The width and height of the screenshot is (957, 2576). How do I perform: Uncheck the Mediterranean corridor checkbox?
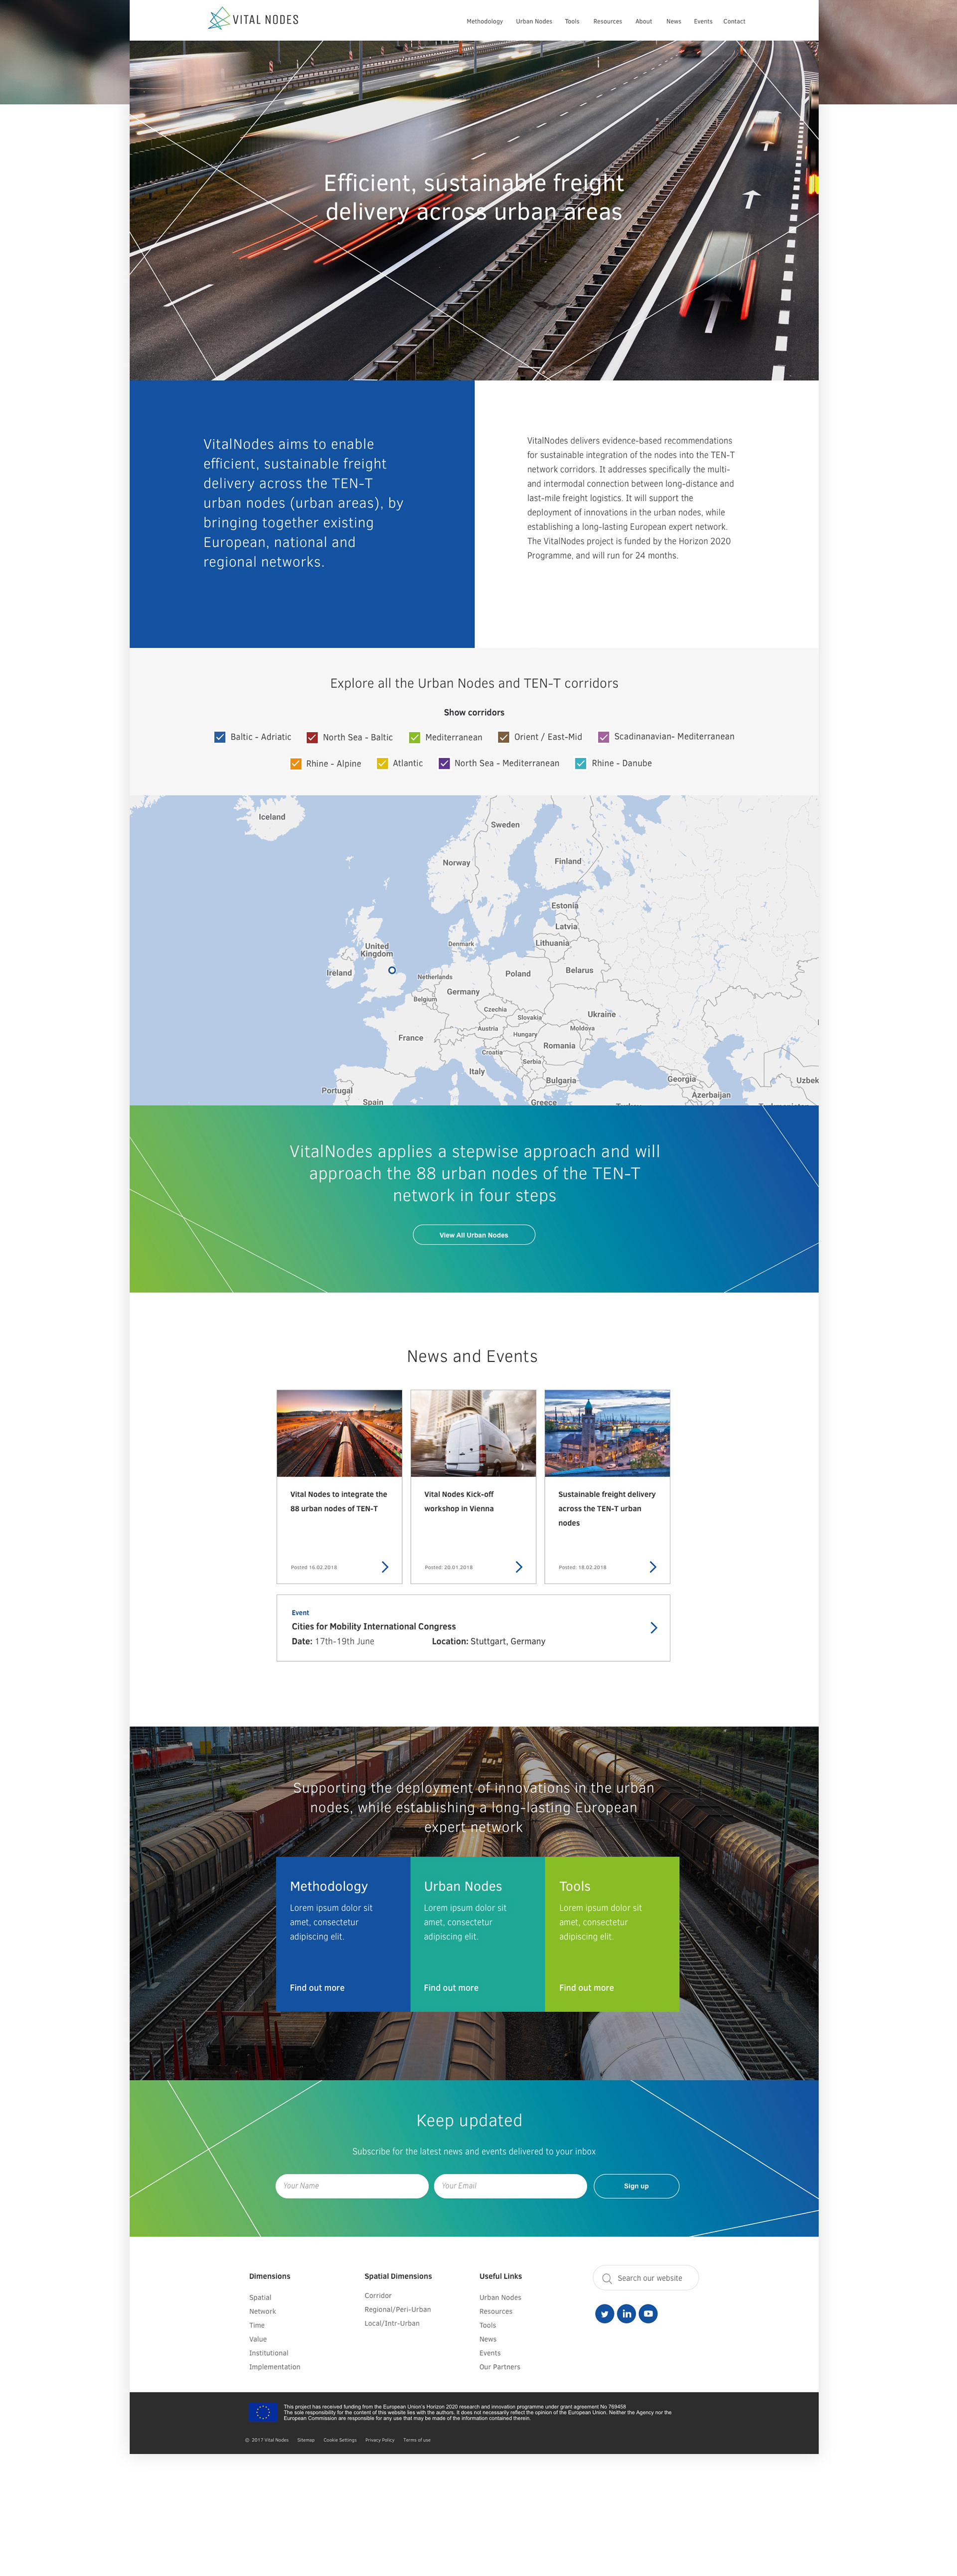[x=414, y=737]
